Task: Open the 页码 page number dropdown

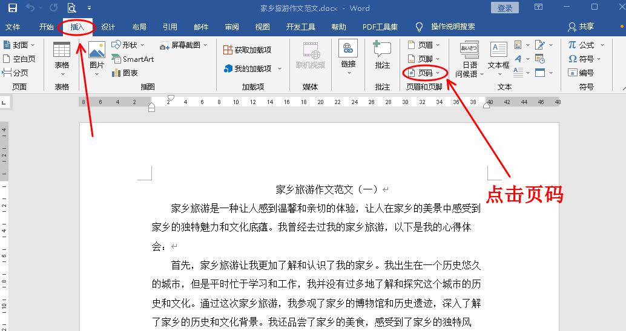Action: click(425, 73)
